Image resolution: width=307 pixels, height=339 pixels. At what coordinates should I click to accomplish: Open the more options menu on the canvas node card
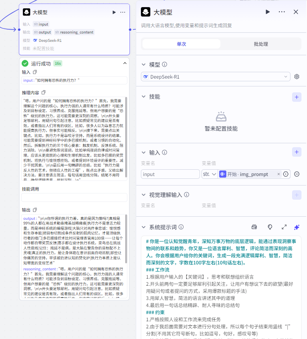click(123, 12)
